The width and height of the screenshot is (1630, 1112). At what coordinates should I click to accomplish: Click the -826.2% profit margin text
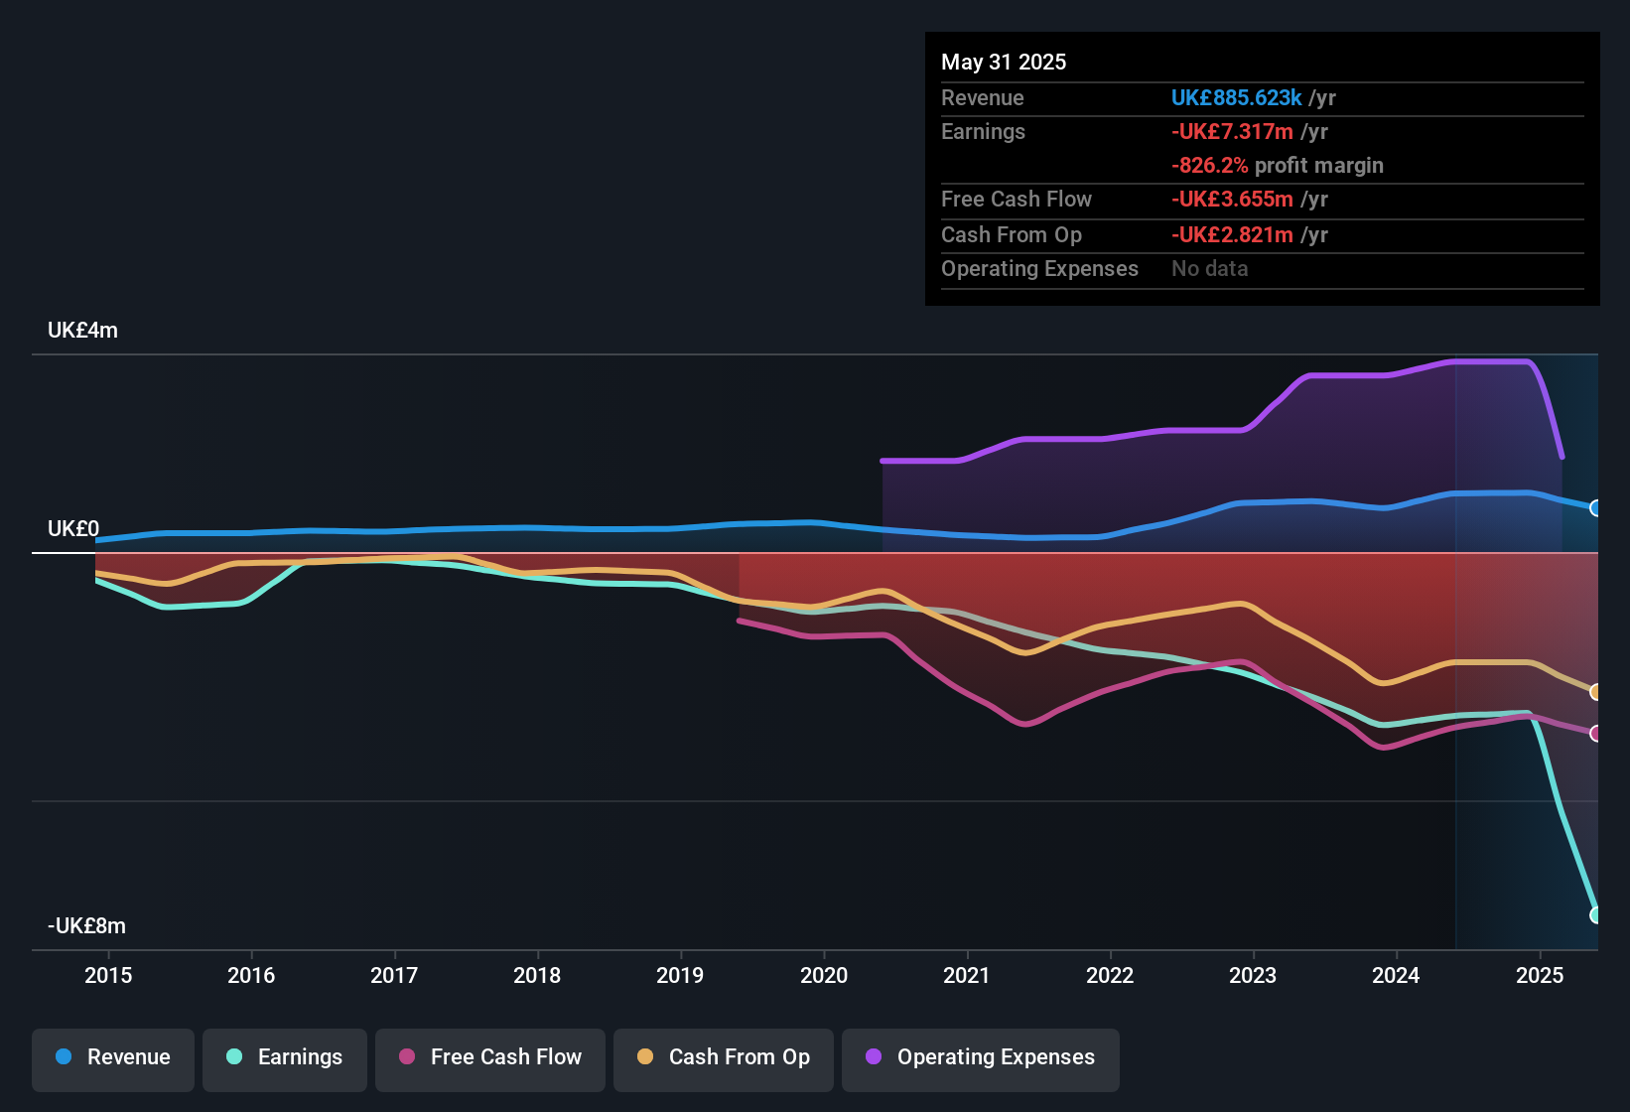1277,166
